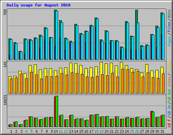Click green weekend day label 12
Screen dimensions: 173x135
(66, 131)
